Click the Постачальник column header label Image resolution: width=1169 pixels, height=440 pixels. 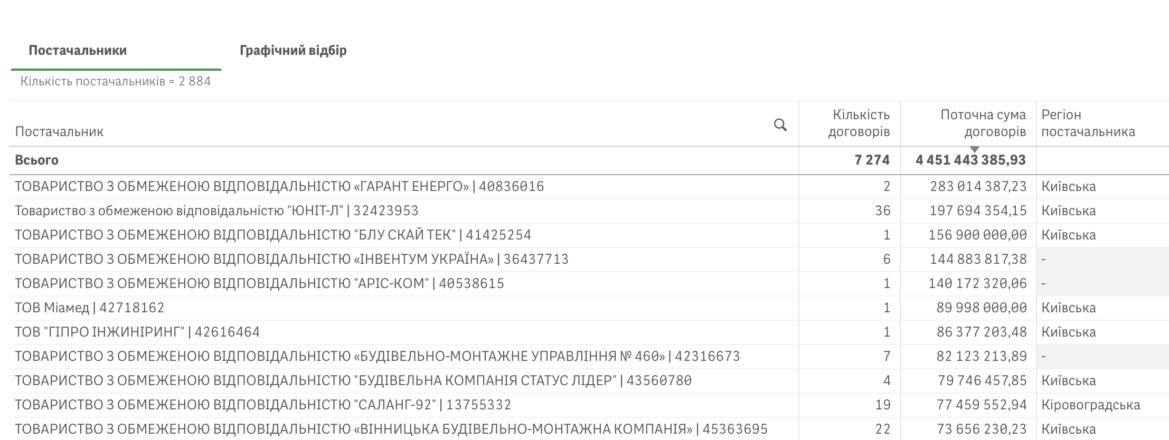tap(59, 131)
